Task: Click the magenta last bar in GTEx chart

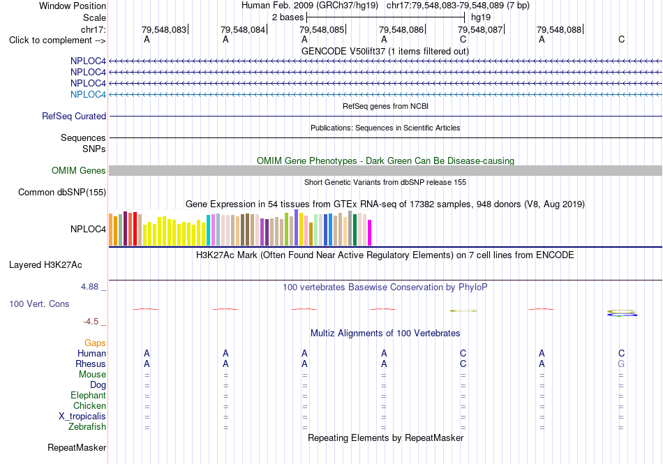Action: 370,232
